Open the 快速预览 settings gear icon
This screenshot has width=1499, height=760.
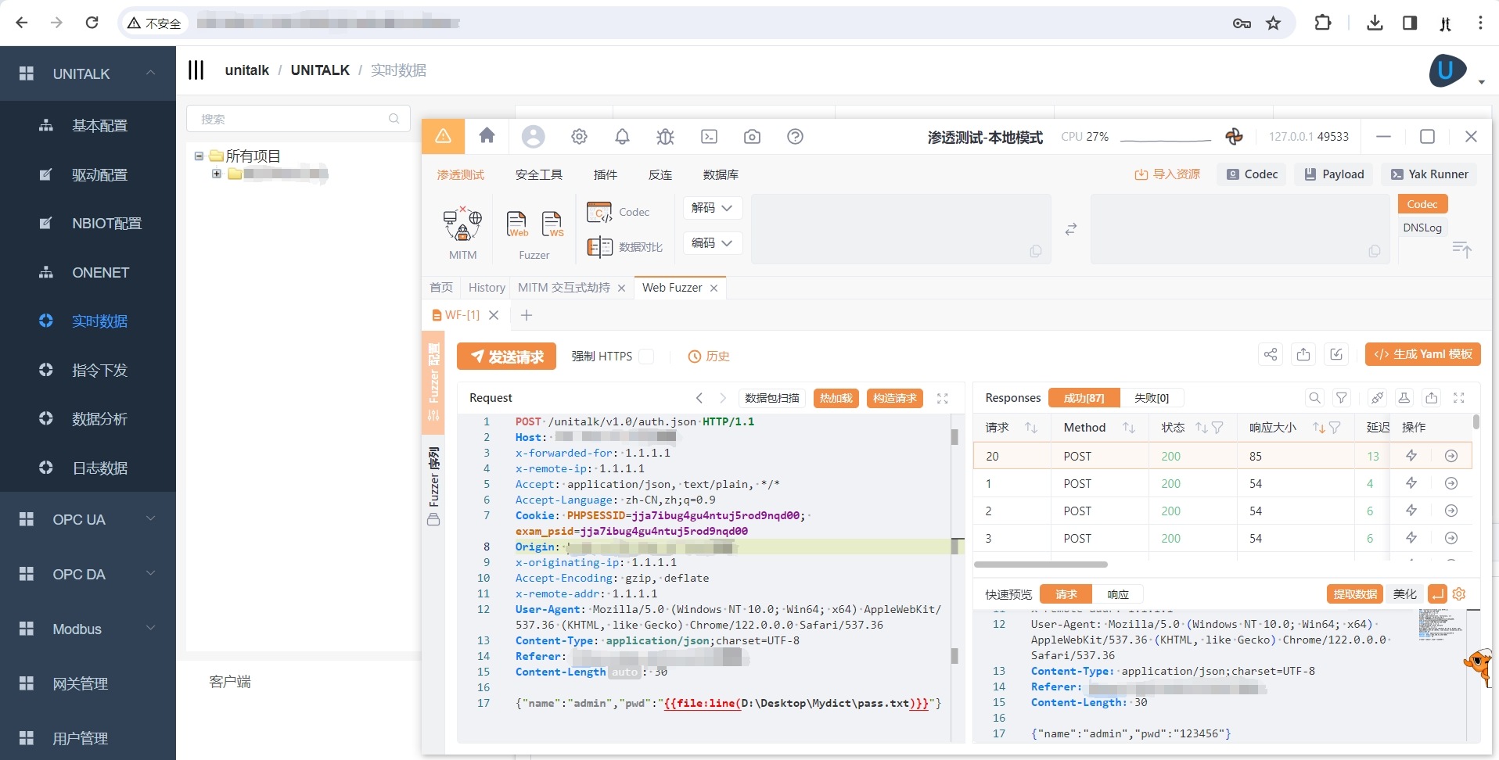point(1459,594)
